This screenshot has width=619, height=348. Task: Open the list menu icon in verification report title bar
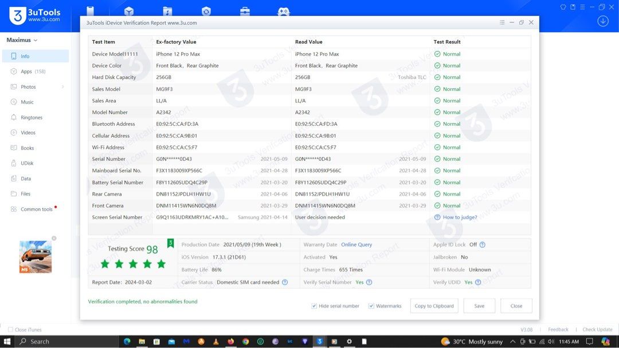[502, 22]
